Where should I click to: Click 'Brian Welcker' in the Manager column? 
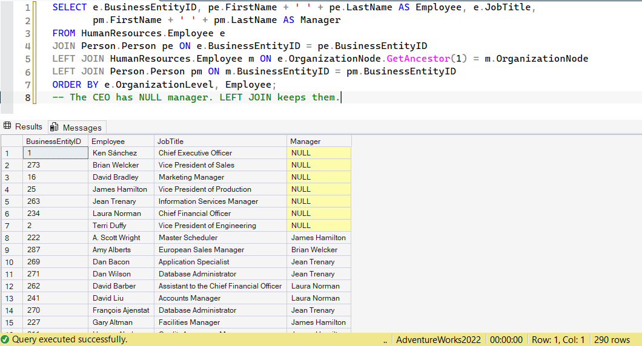tap(319, 249)
